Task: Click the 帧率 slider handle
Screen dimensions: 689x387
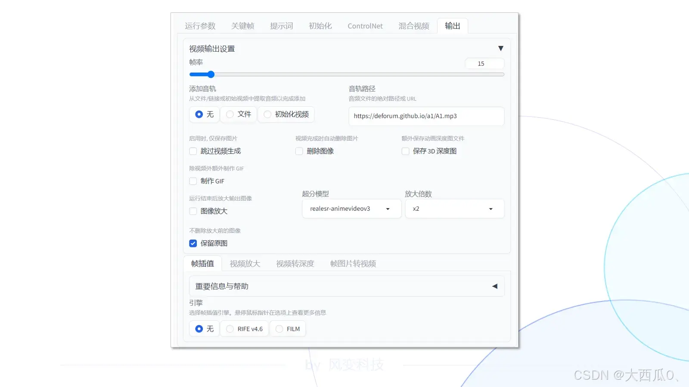Action: (x=211, y=74)
